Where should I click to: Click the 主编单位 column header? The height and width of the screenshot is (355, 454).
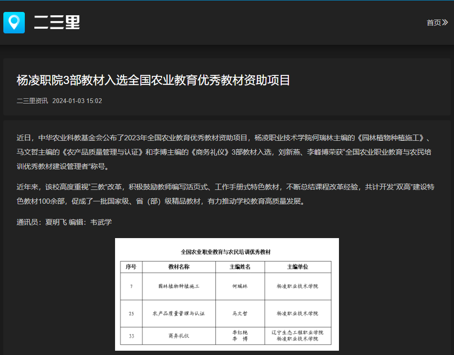(x=297, y=267)
